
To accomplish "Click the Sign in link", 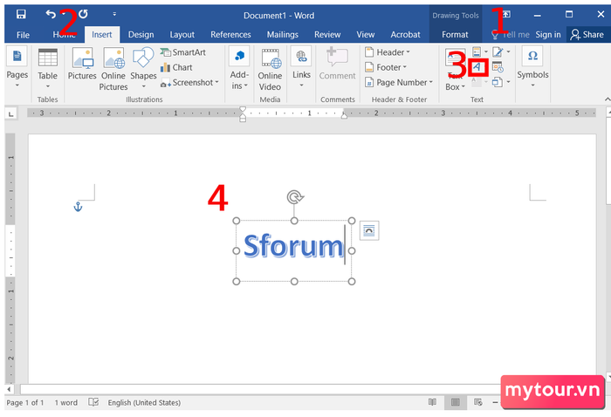I will (548, 35).
